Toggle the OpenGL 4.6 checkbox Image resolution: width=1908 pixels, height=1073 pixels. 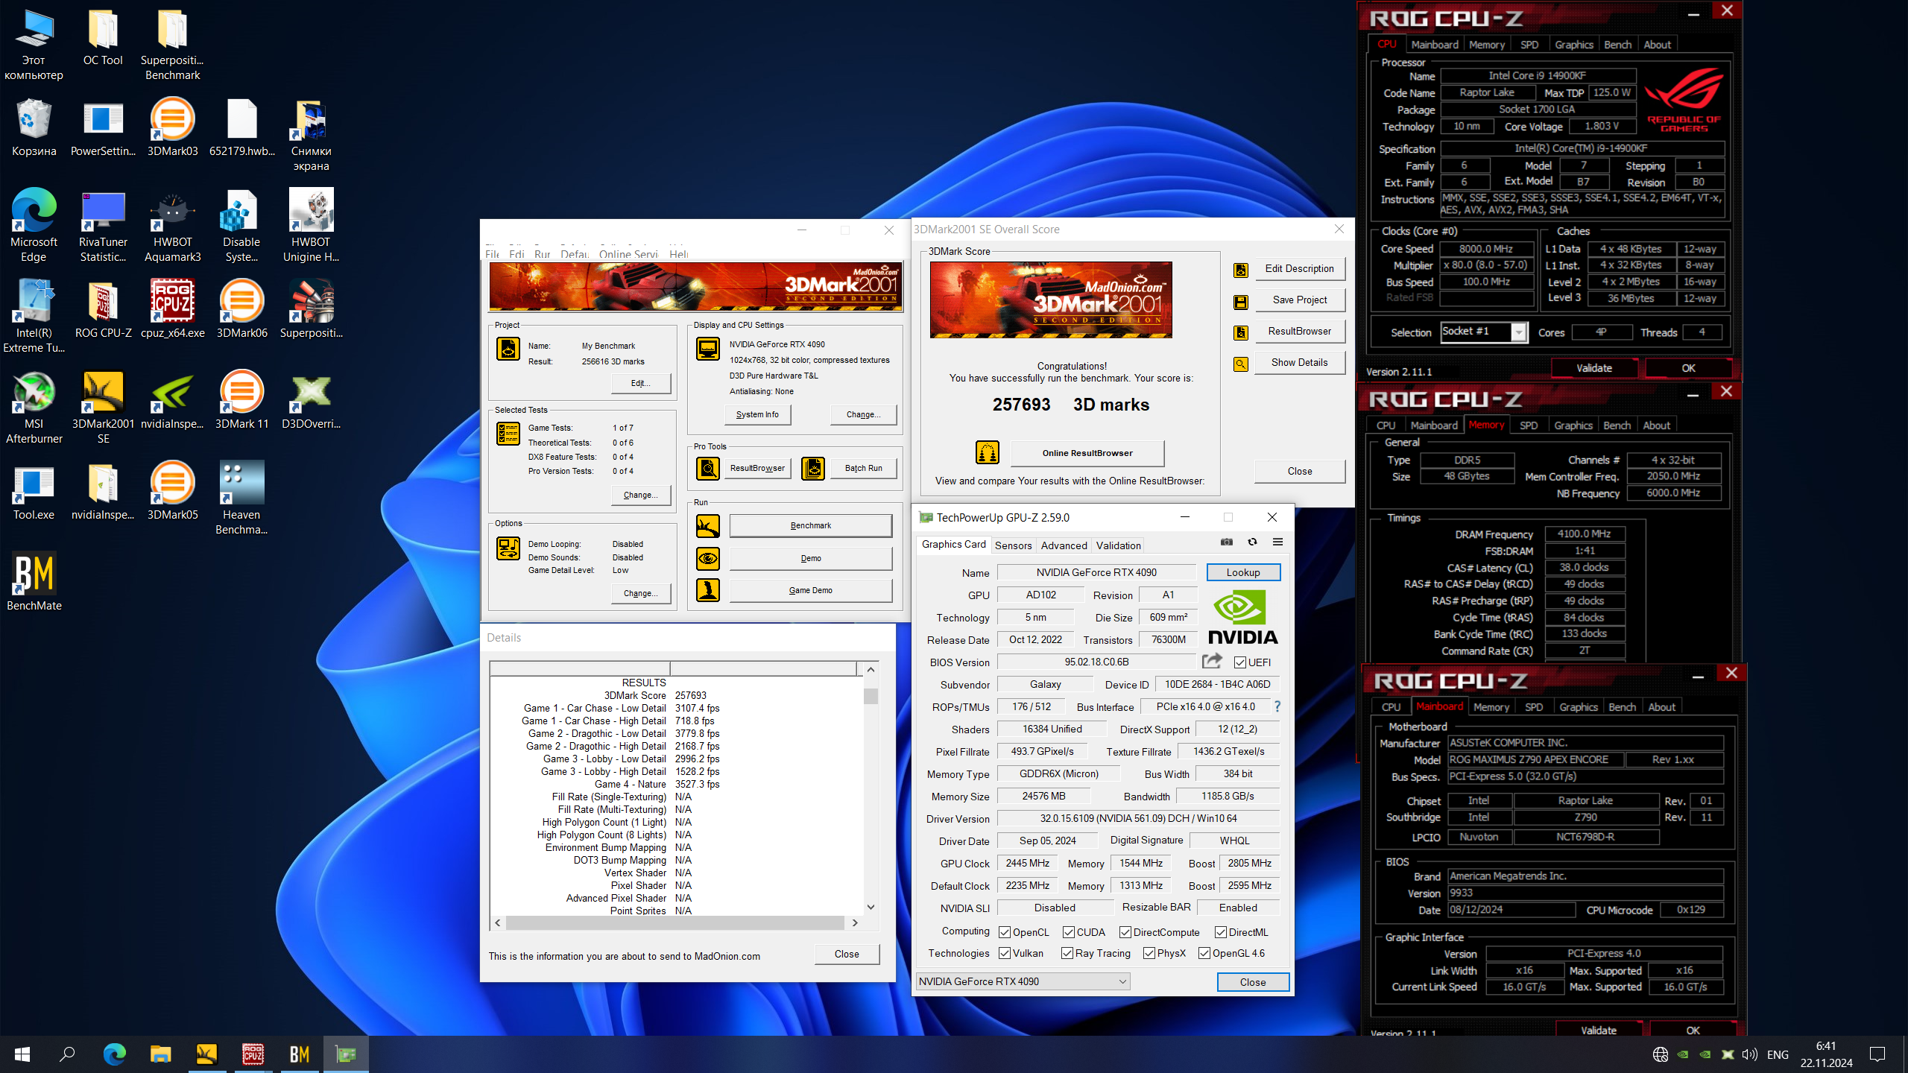[1204, 953]
